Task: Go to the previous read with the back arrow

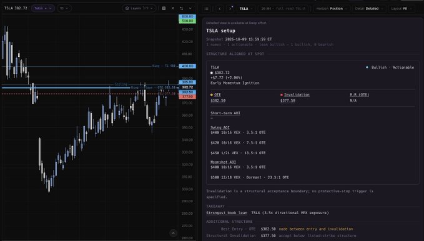Action: [x=220, y=9]
